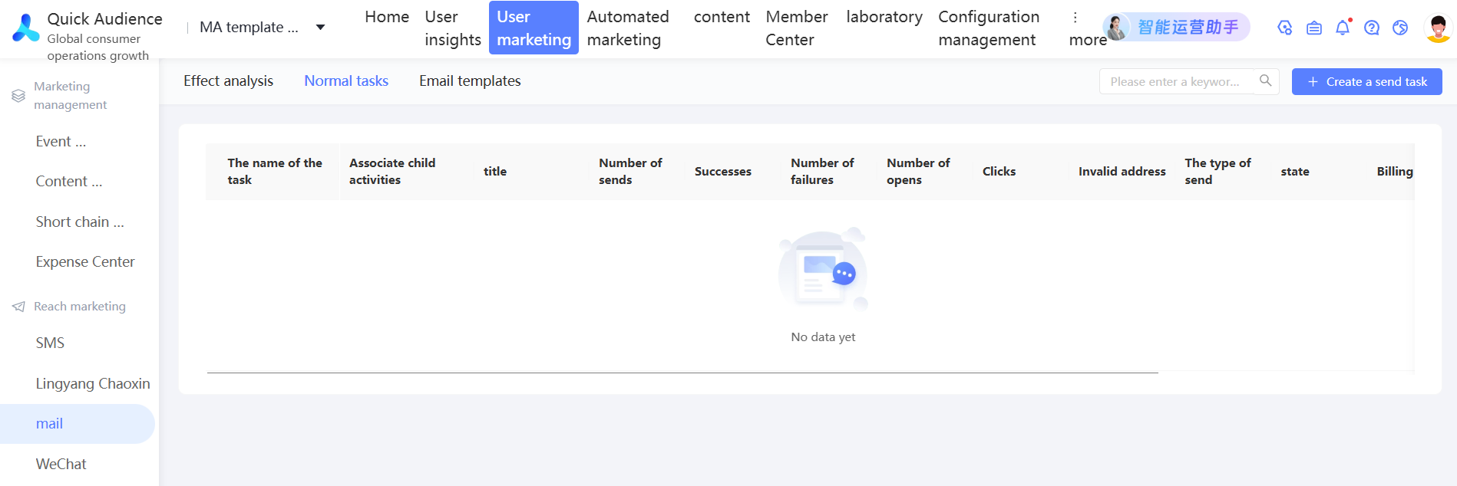Open Automated marketing in top navigation
Screen dimensions: 1457x486
click(x=628, y=28)
